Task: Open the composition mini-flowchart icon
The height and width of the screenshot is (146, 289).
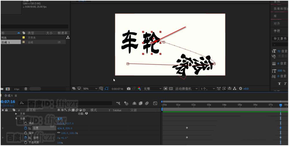Action: click(118, 103)
